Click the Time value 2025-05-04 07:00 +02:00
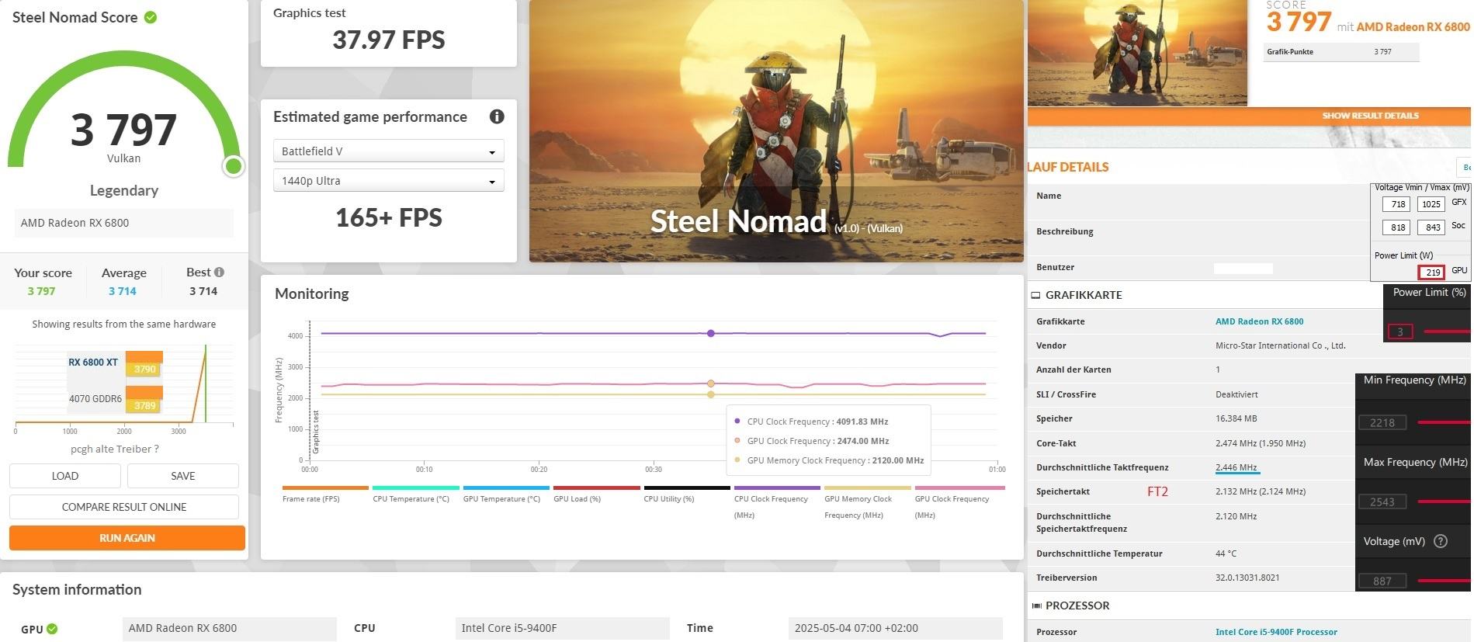 pyautogui.click(x=895, y=628)
